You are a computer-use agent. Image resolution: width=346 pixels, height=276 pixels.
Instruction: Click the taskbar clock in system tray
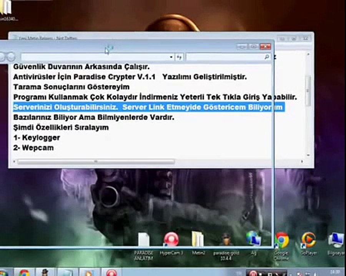[x=335, y=272]
